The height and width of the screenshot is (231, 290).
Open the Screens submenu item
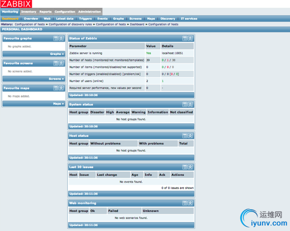pos(135,19)
